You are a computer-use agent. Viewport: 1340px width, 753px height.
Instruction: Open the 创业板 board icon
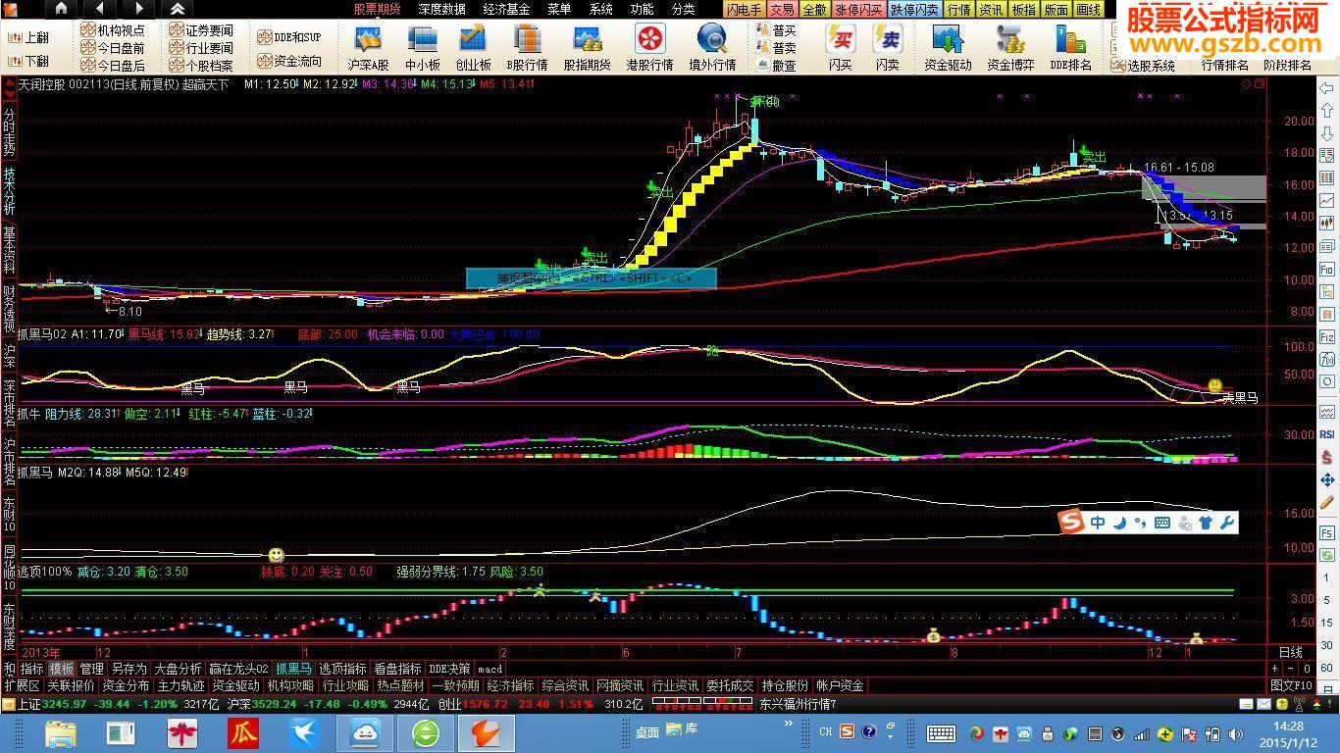coord(473,48)
